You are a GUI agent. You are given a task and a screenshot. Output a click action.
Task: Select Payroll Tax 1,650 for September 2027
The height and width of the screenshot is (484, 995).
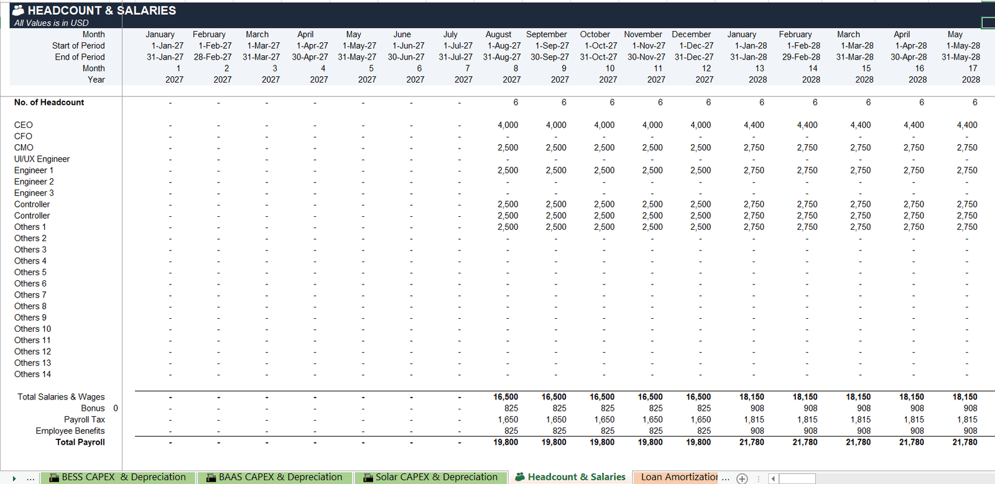pos(556,419)
